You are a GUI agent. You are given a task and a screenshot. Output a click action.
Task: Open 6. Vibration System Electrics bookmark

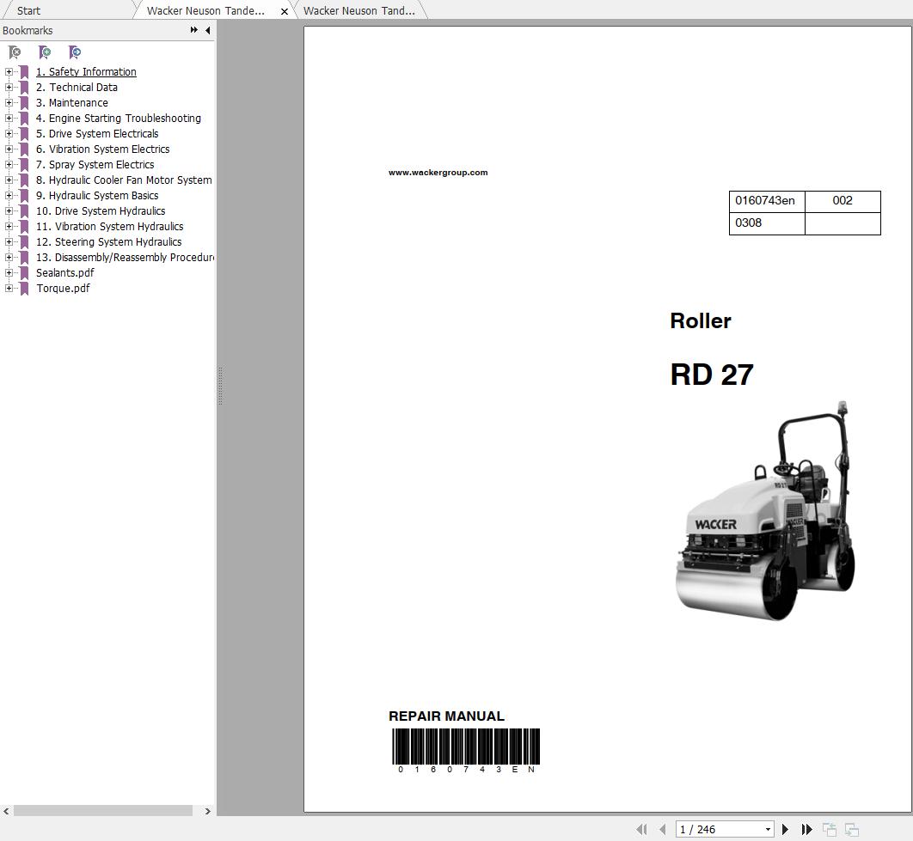(x=103, y=149)
